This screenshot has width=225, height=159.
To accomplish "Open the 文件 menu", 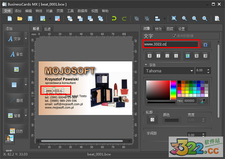I will click(x=7, y=11).
